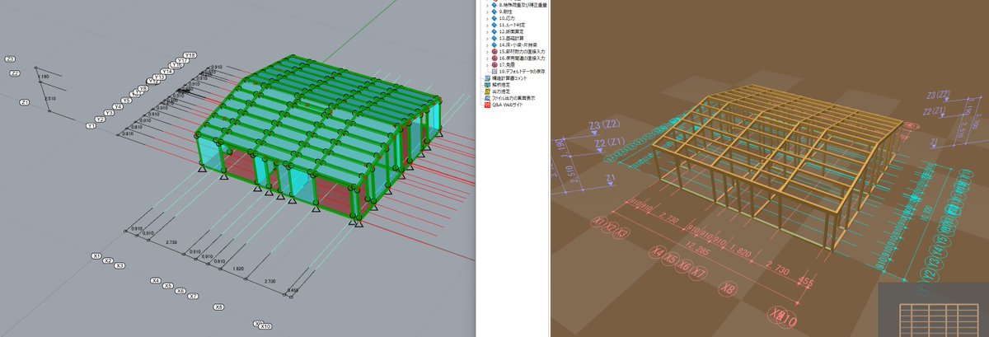Click the X4 axis bubble in left view
Image resolution: width=989 pixels, height=337 pixels.
coord(156,281)
